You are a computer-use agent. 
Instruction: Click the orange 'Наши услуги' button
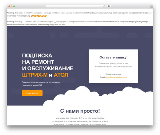click(x=32, y=93)
